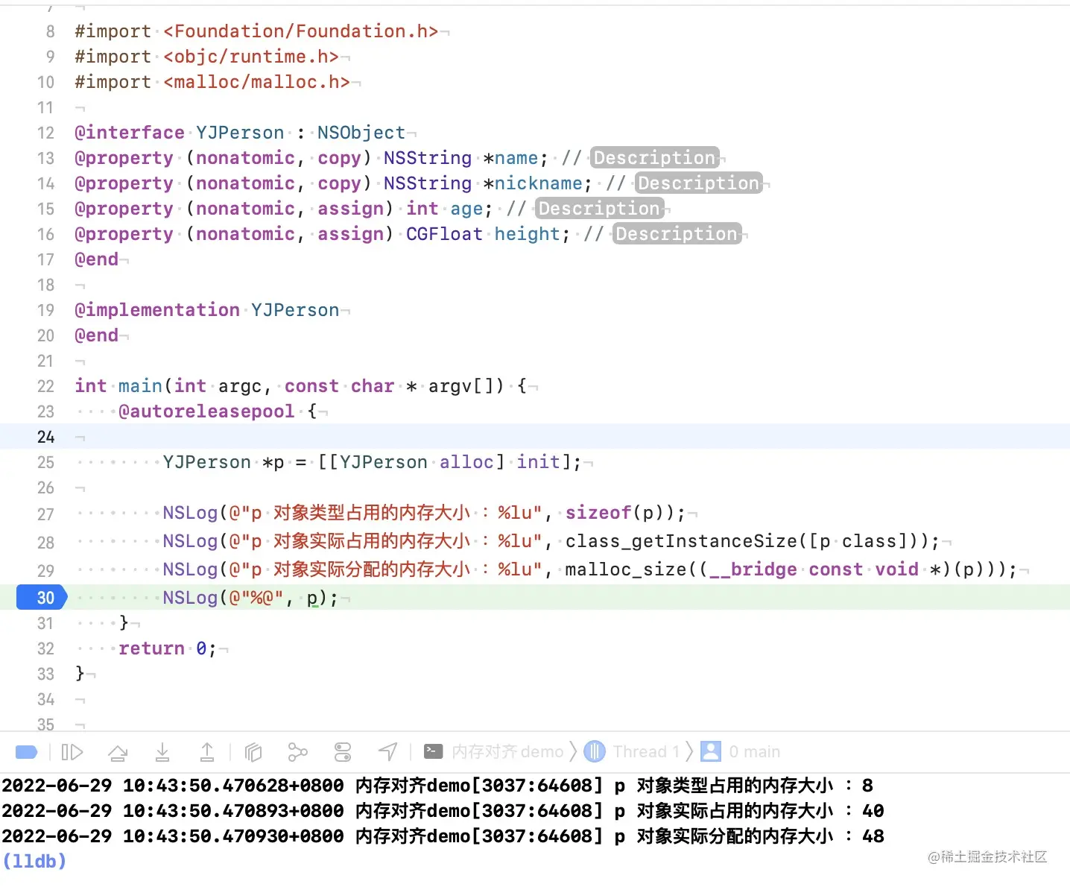Click the Thread icon in debug bar
Screen dimensions: 1070x887
pyautogui.click(x=595, y=751)
